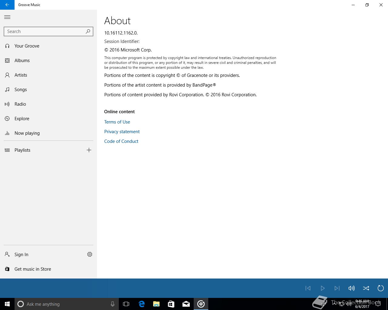
Task: Open the volume control
Action: 352,288
